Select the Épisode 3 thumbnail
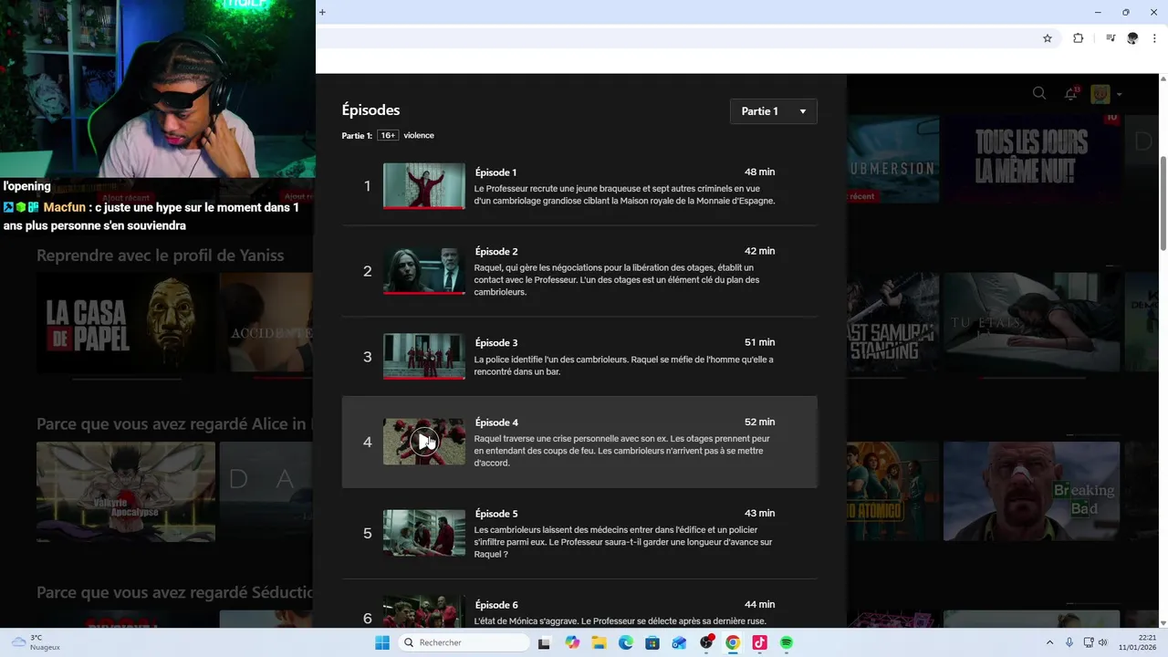1168x657 pixels. (x=424, y=356)
